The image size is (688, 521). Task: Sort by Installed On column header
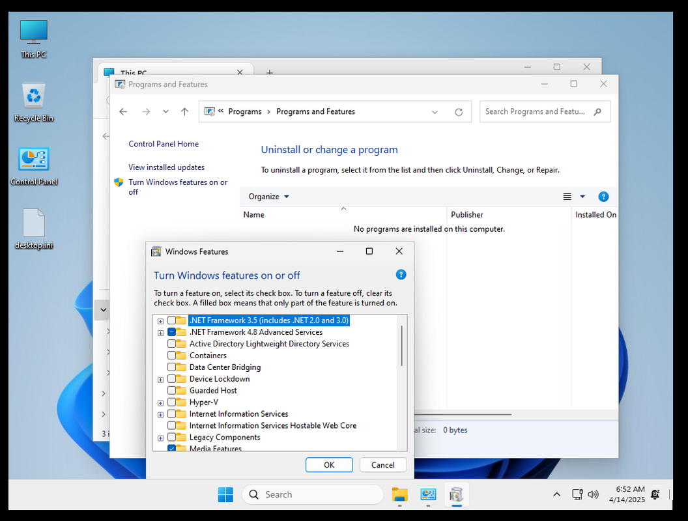tap(595, 214)
